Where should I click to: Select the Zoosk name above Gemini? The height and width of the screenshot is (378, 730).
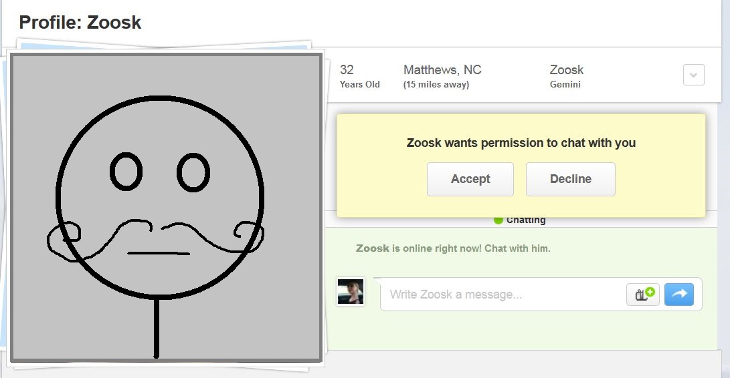pyautogui.click(x=566, y=70)
